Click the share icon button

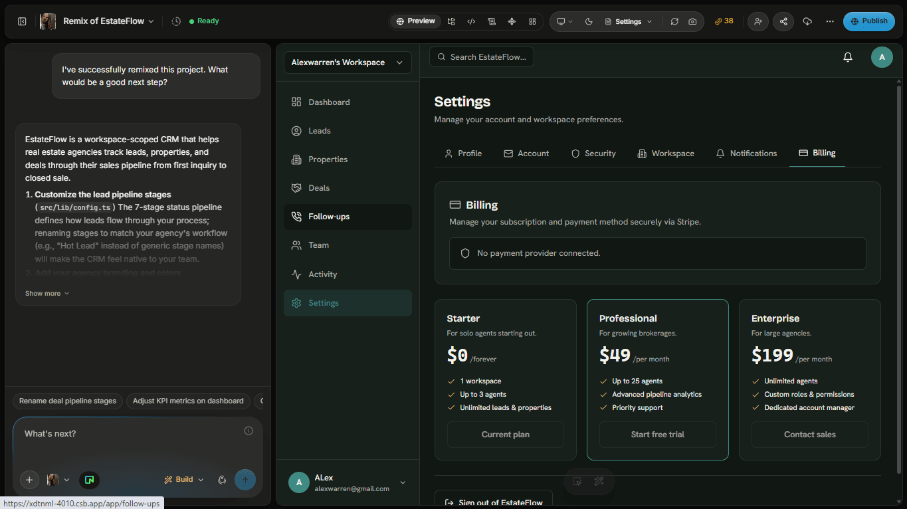pos(783,21)
